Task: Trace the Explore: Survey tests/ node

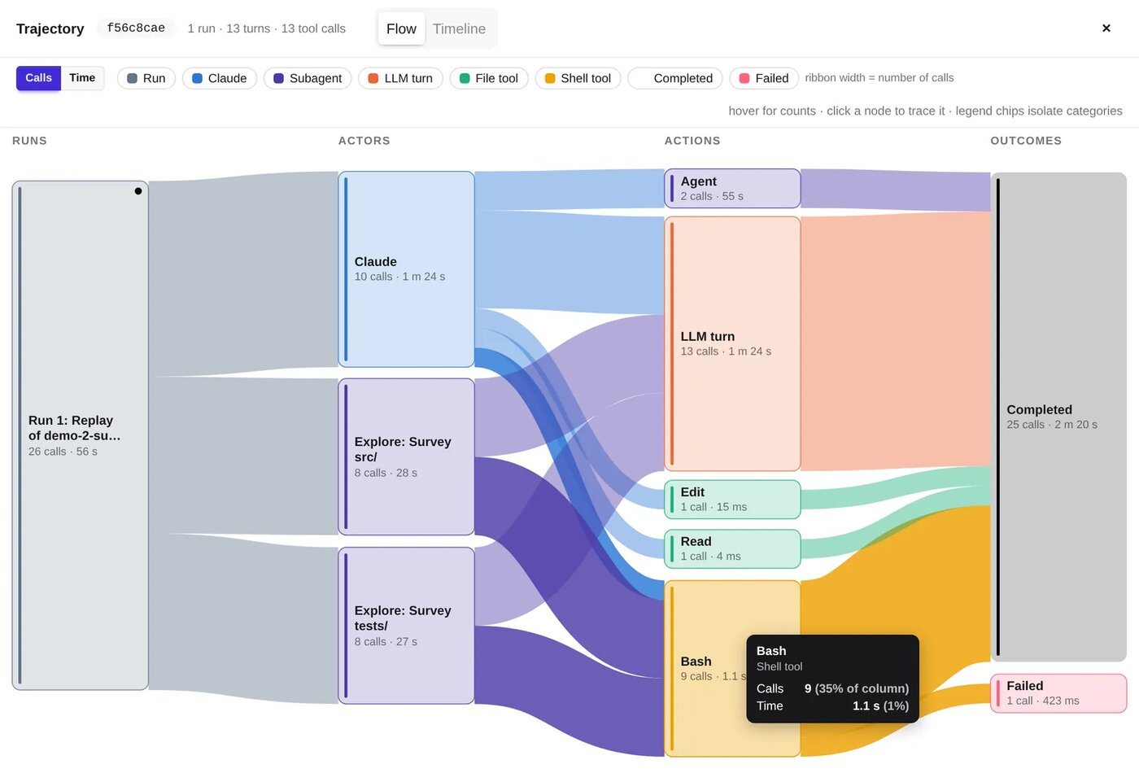Action: [x=406, y=626]
